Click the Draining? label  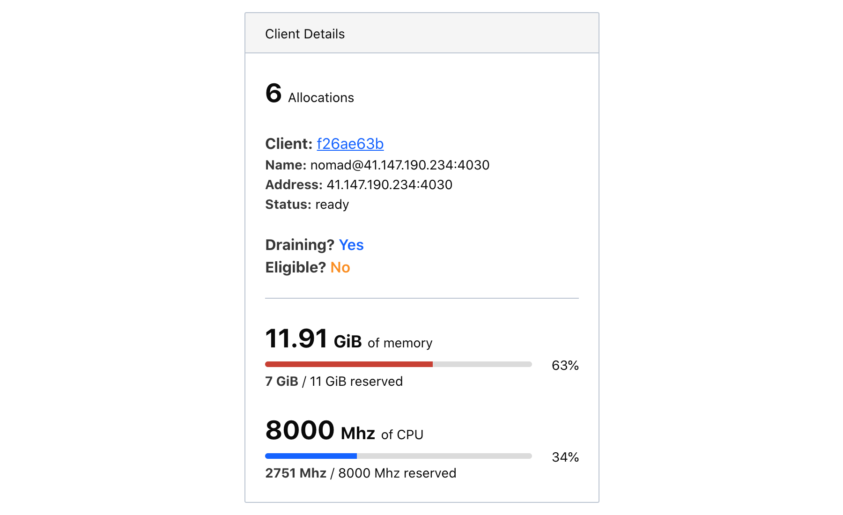pos(299,245)
